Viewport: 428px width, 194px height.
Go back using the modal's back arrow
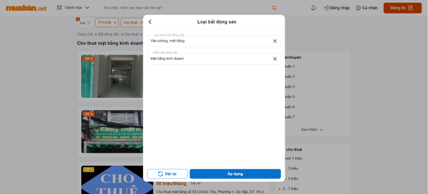tap(150, 22)
